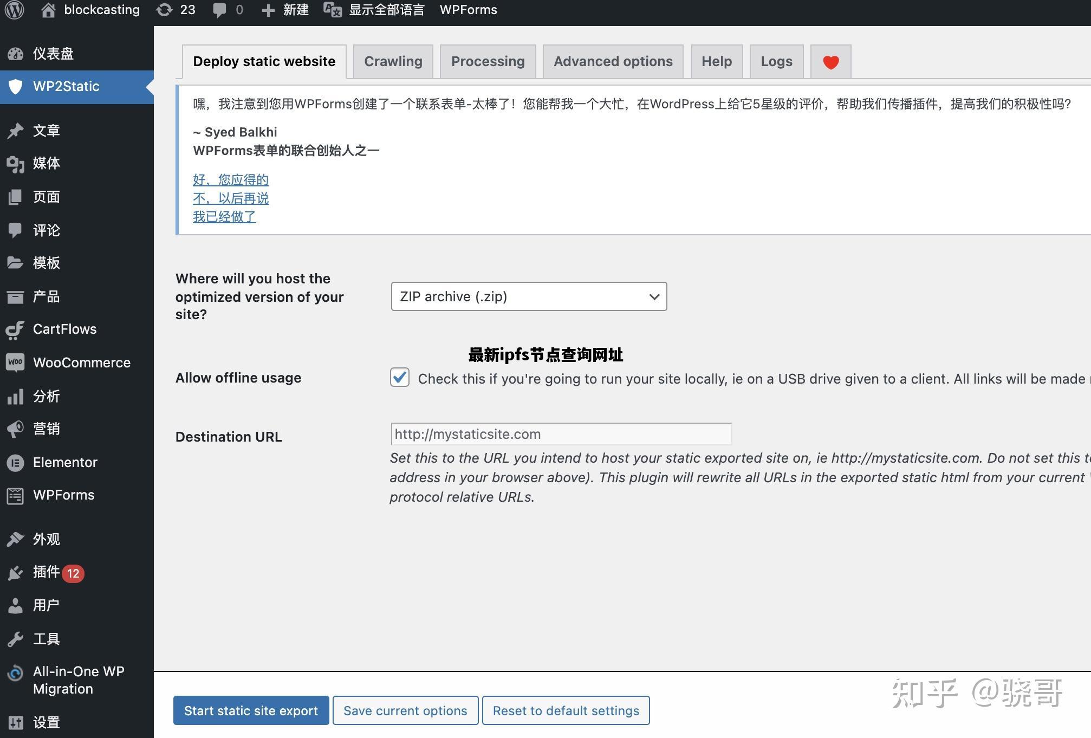Click Reset to default settings button
Image resolution: width=1091 pixels, height=738 pixels.
[566, 710]
